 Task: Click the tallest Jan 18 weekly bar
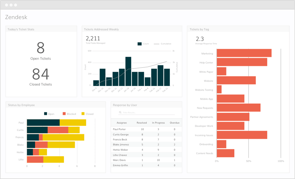[128, 71]
